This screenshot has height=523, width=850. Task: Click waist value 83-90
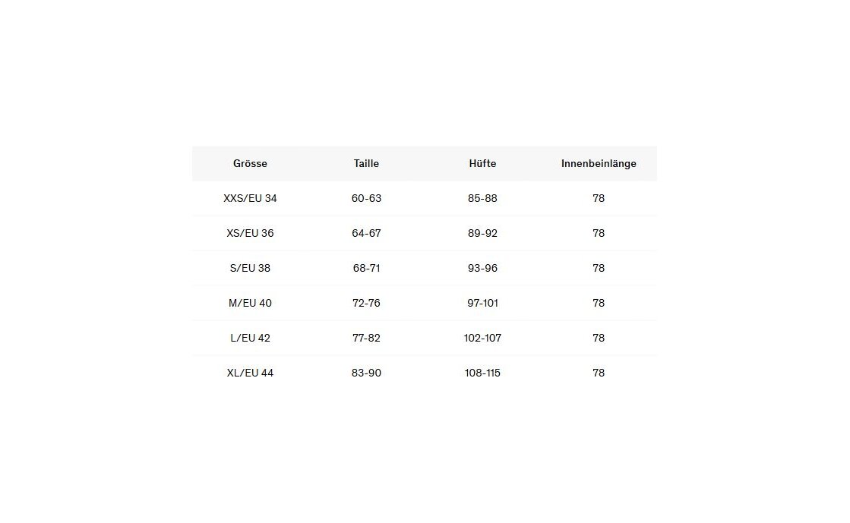(366, 373)
